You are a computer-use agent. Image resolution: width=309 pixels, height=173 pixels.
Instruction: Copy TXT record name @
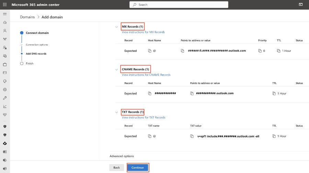(150, 136)
